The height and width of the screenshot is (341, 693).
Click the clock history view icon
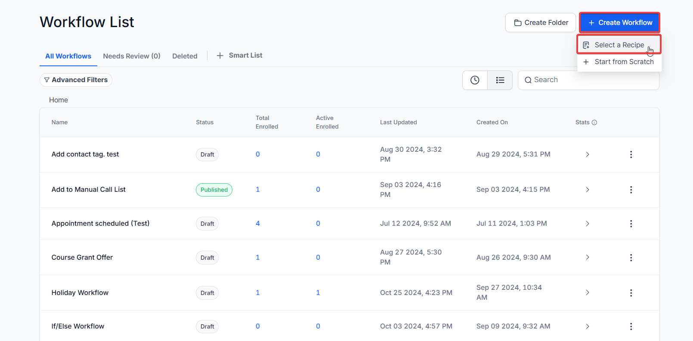pos(475,80)
